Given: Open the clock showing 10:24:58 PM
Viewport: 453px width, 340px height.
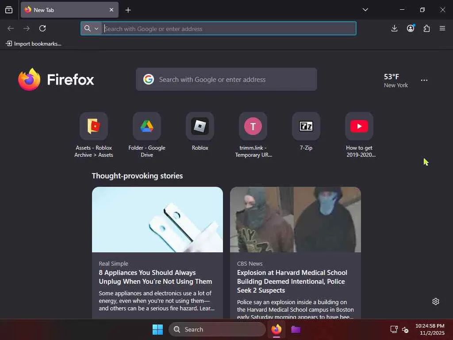Looking at the screenshot, I should point(430,329).
